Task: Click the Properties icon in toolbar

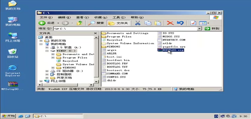Action: tap(193, 23)
